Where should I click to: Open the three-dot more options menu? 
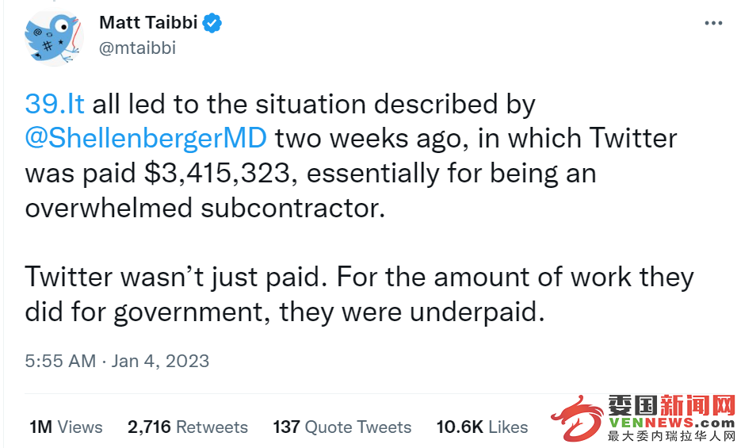713,23
